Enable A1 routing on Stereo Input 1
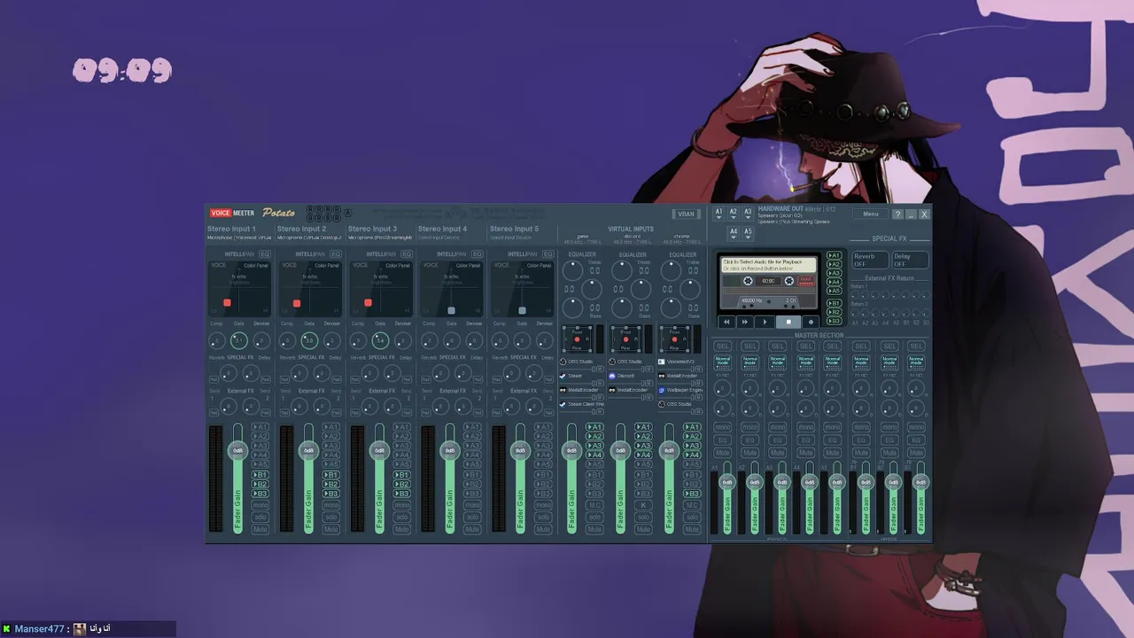Screen dimensions: 1134x638 coord(260,427)
